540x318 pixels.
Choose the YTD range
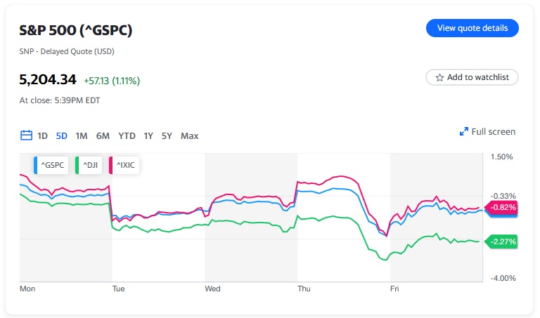(127, 135)
